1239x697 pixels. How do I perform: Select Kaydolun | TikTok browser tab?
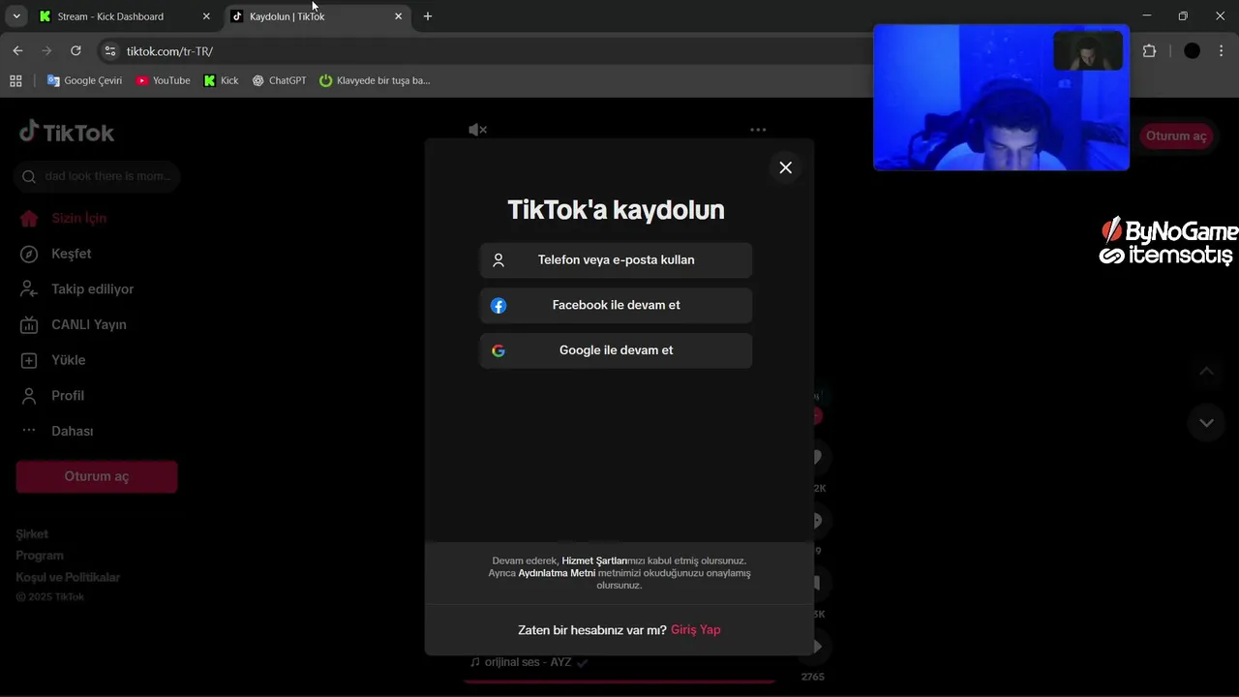[x=316, y=16]
